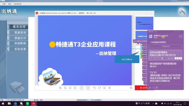Rotate image counterclockwise
Image resolution: width=189 pixels, height=106 pixels.
pyautogui.click(x=94, y=88)
